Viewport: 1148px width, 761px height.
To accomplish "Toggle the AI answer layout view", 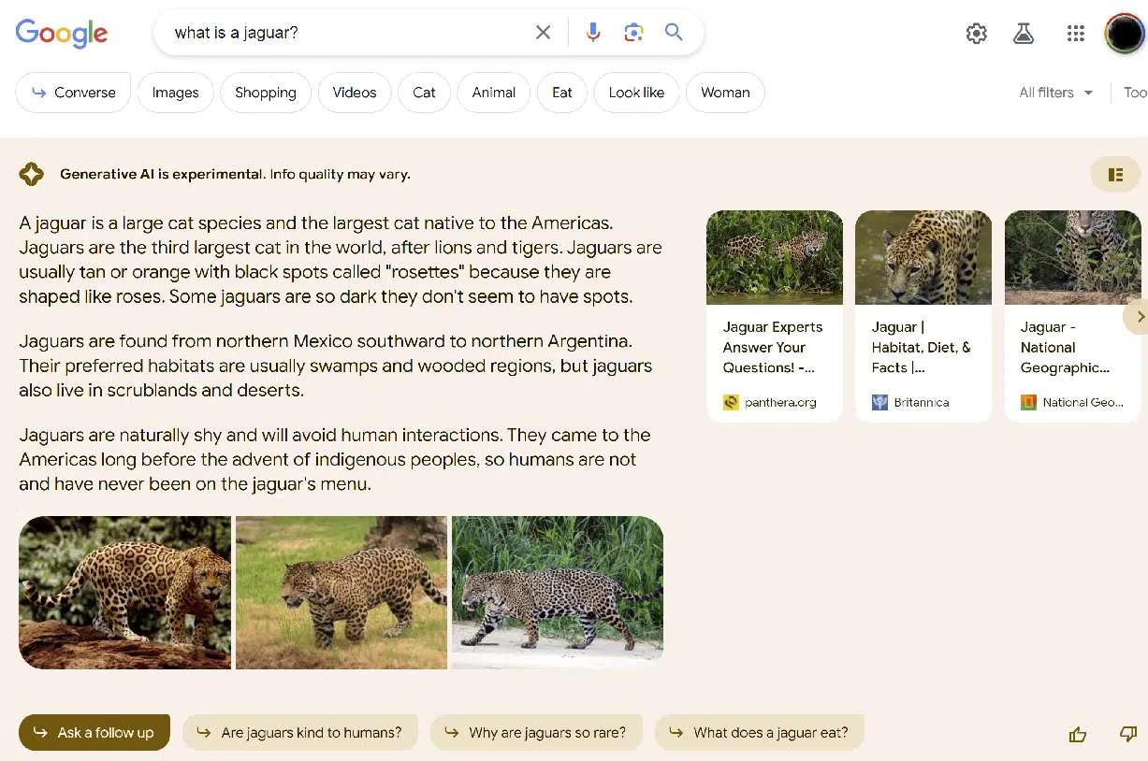I will coord(1114,175).
